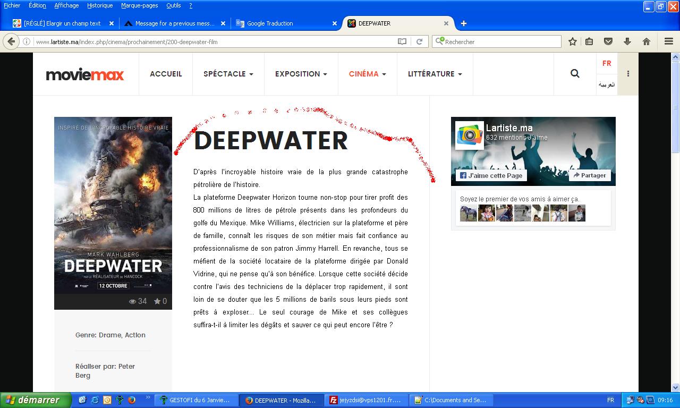The width and height of the screenshot is (680, 408).
Task: Open the Fichier menu
Action: point(12,5)
